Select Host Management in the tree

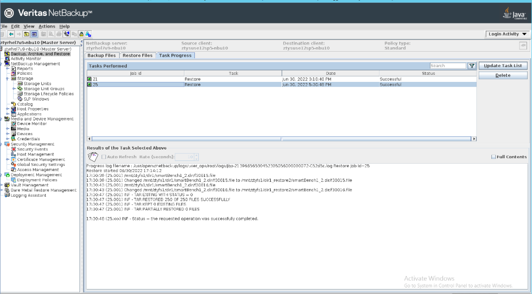click(x=35, y=154)
